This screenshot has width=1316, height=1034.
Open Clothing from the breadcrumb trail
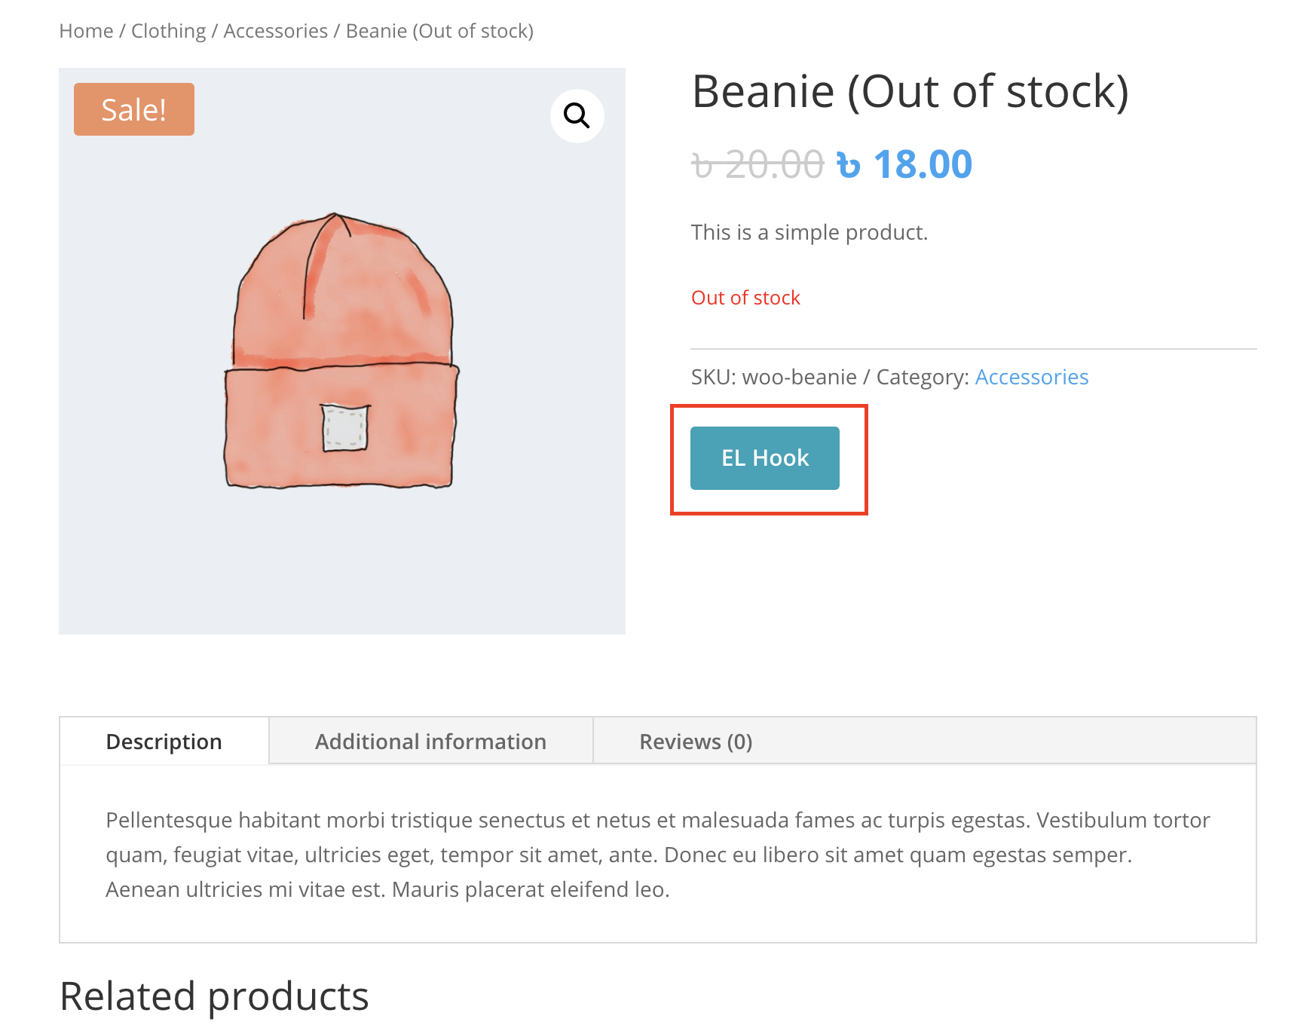168,30
